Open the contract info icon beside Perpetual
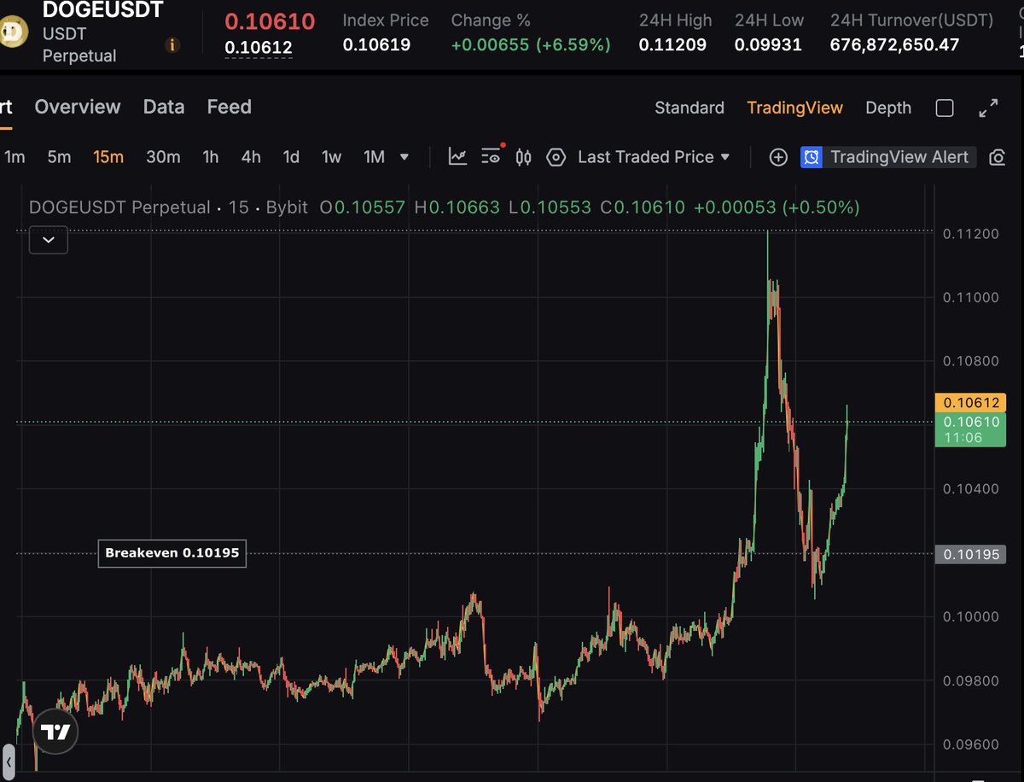Image resolution: width=1024 pixels, height=782 pixels. 172,45
